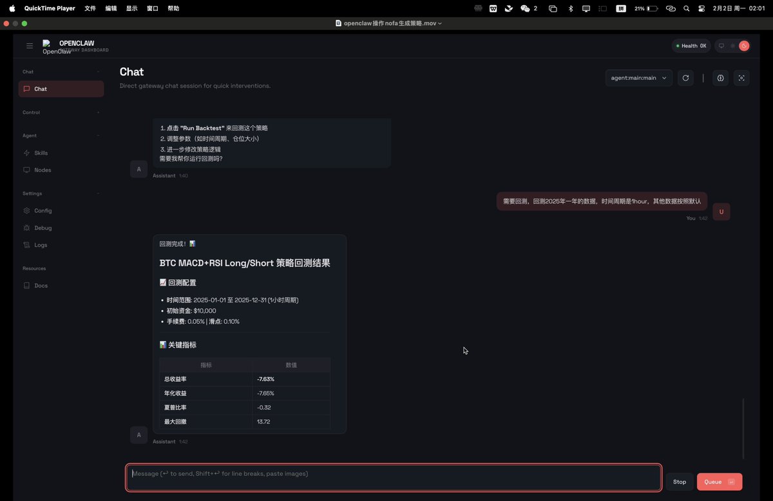
Task: Click the date and time in menu bar
Action: click(738, 8)
